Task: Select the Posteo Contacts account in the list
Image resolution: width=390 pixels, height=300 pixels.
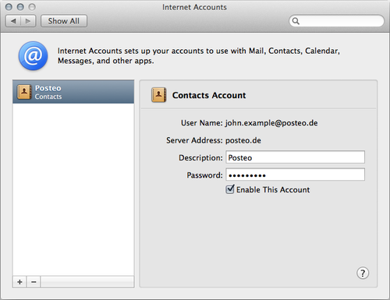Action: [x=73, y=92]
